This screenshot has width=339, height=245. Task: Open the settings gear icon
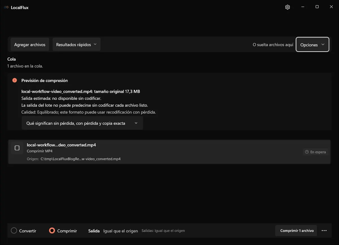288,7
